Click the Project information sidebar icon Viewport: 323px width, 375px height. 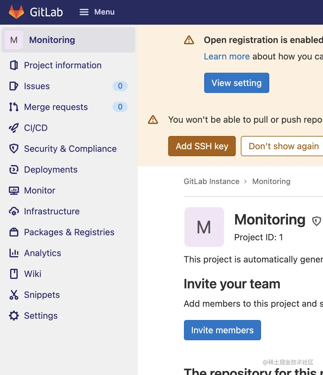pyautogui.click(x=14, y=65)
